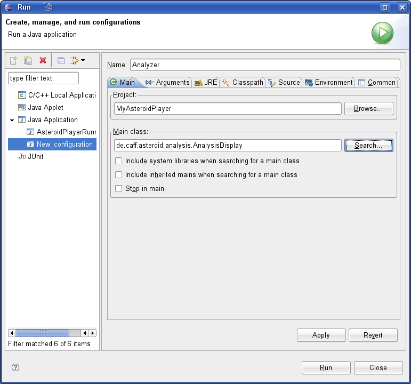Enable Include system libraries checkbox
Image resolution: width=411 pixels, height=384 pixels.
(119, 161)
